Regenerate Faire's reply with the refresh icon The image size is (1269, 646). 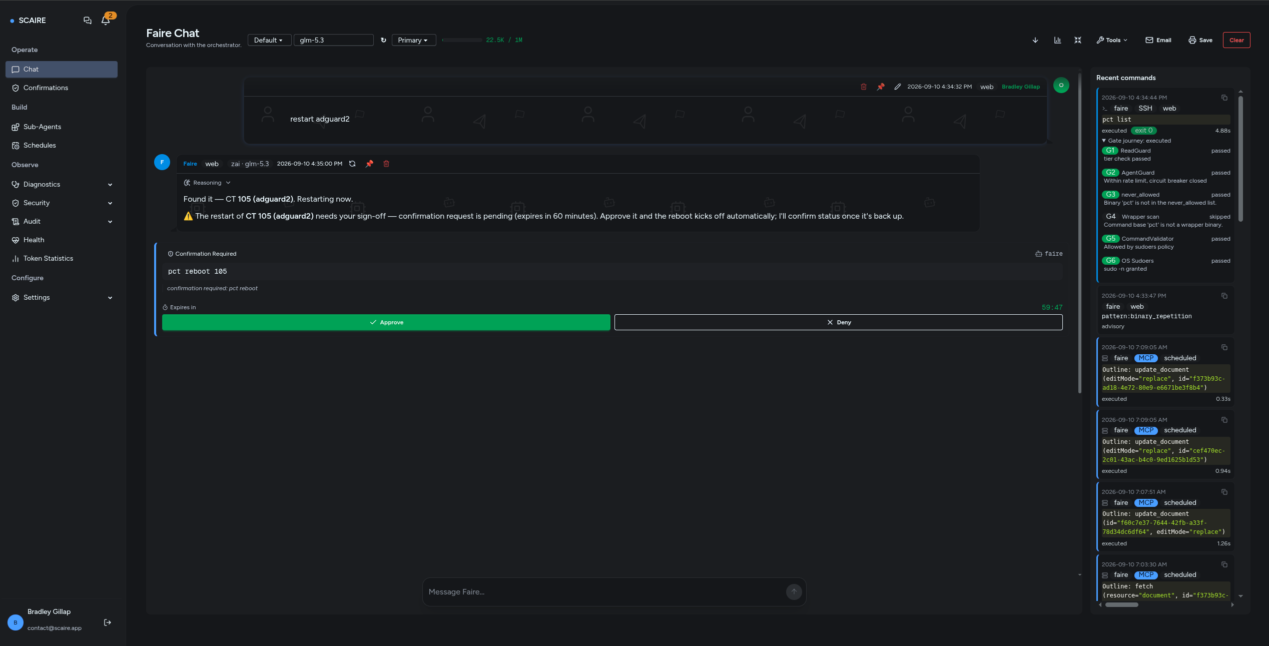(352, 164)
